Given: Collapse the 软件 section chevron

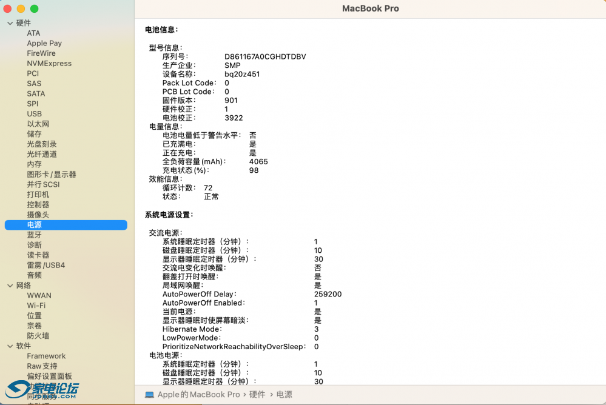Looking at the screenshot, I should (x=10, y=346).
